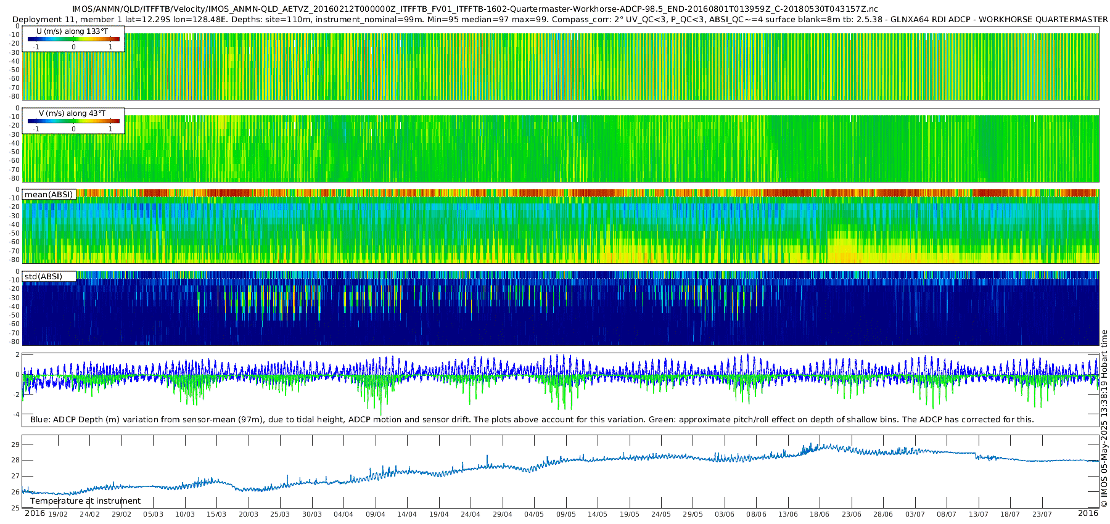The height and width of the screenshot is (524, 1110).
Task: Click the mean(ABSI) panel label
Action: click(49, 195)
